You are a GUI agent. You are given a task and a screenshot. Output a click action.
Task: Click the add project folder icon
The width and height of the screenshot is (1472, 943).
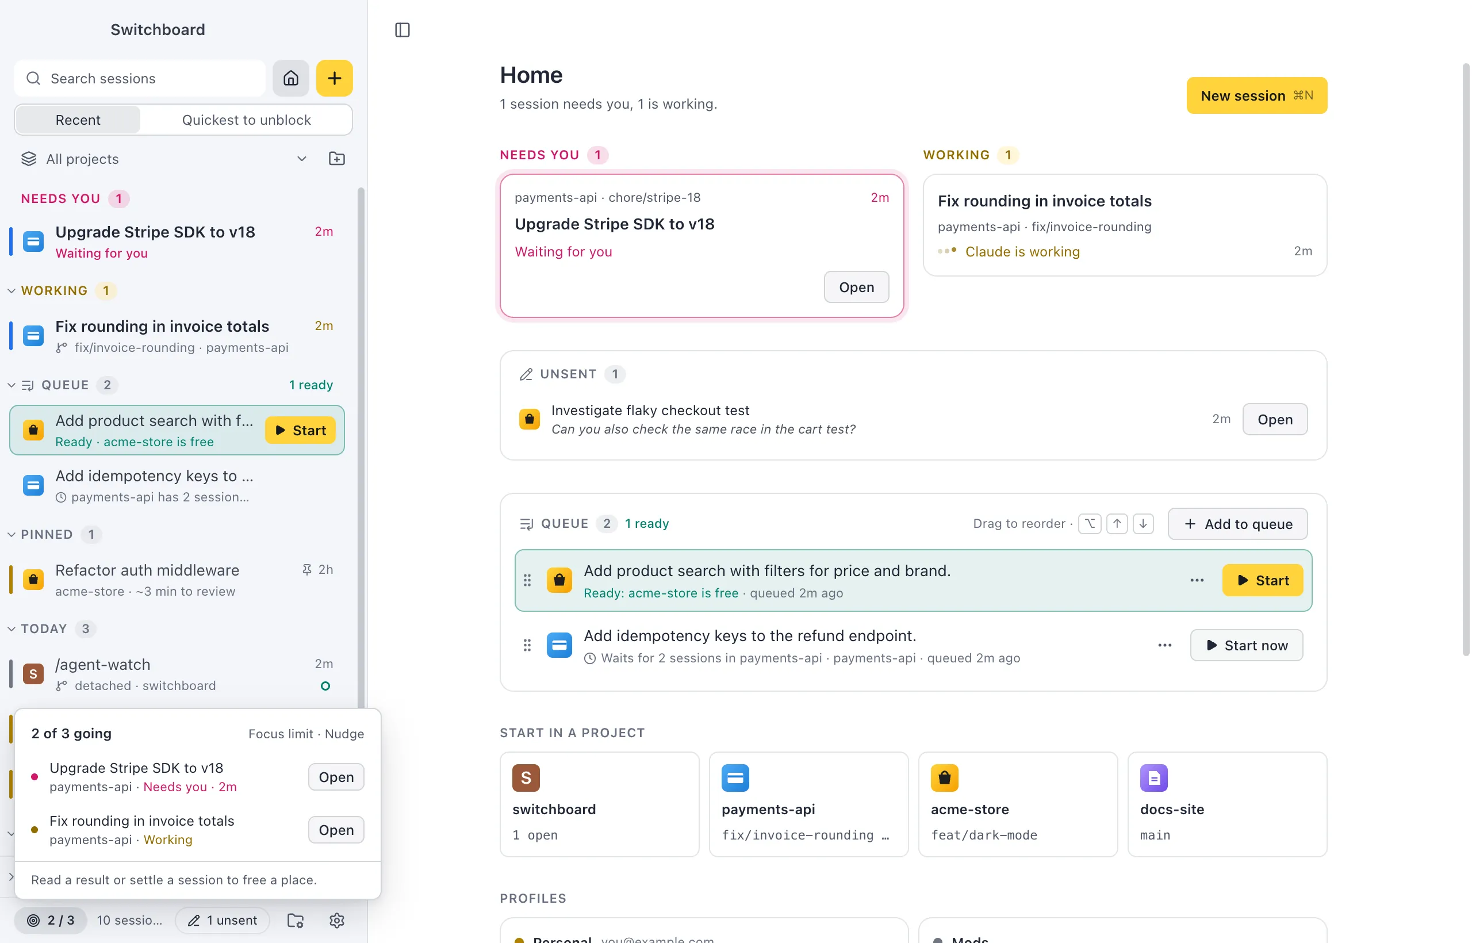coord(337,159)
